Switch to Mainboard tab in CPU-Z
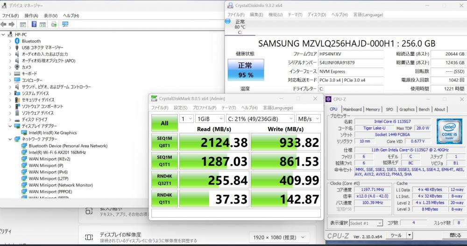Viewport: 467px width, 246px height. (x=352, y=109)
